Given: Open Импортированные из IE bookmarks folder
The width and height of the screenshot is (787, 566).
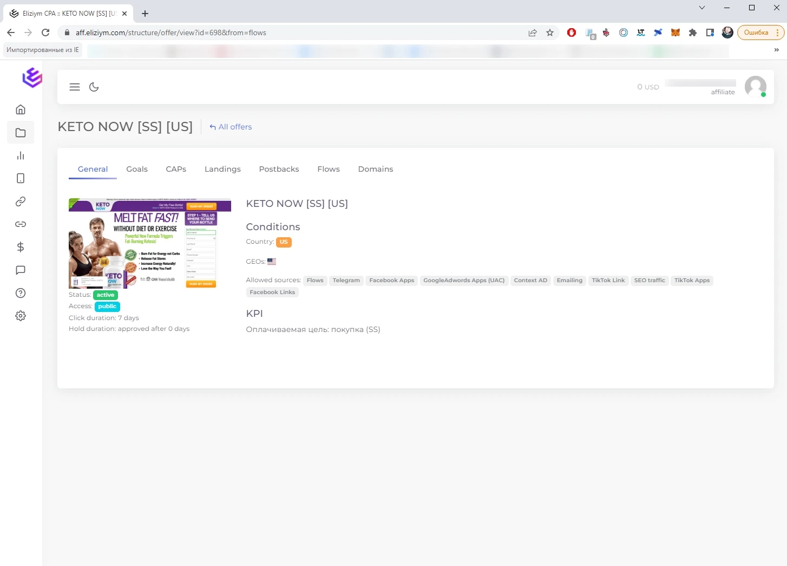Looking at the screenshot, I should (x=43, y=50).
